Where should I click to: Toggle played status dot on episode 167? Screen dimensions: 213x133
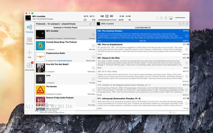point(188,58)
